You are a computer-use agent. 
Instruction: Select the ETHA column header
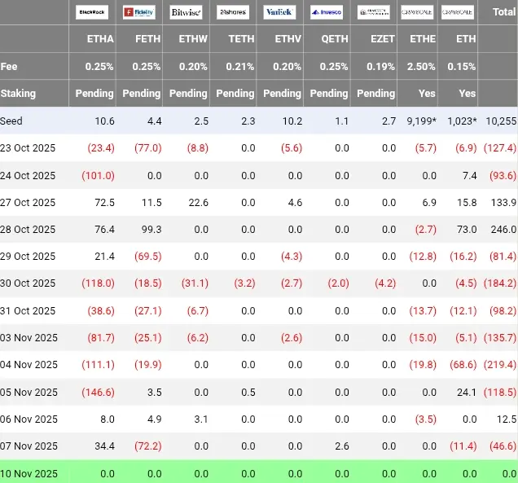click(100, 38)
